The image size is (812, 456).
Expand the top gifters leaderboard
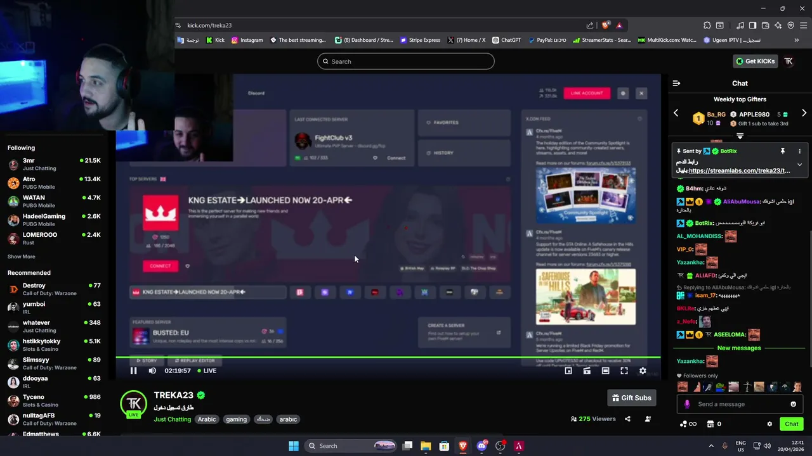point(740,136)
